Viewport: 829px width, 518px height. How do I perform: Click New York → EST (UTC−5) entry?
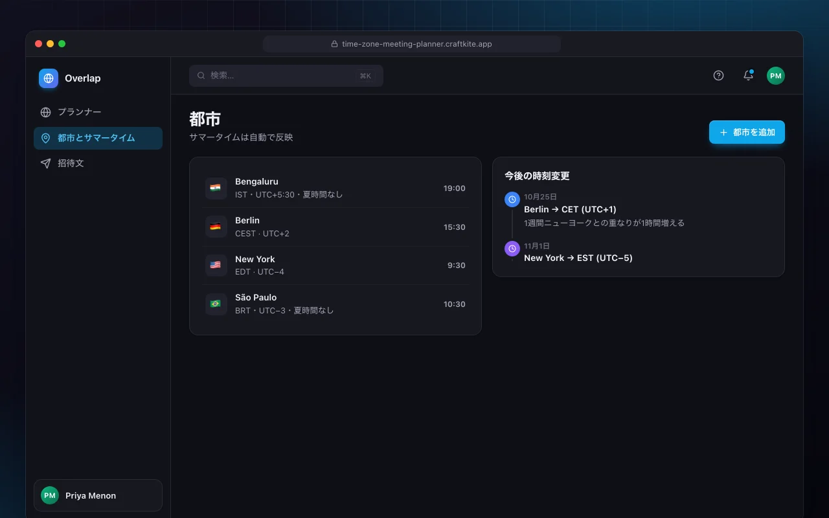point(578,258)
